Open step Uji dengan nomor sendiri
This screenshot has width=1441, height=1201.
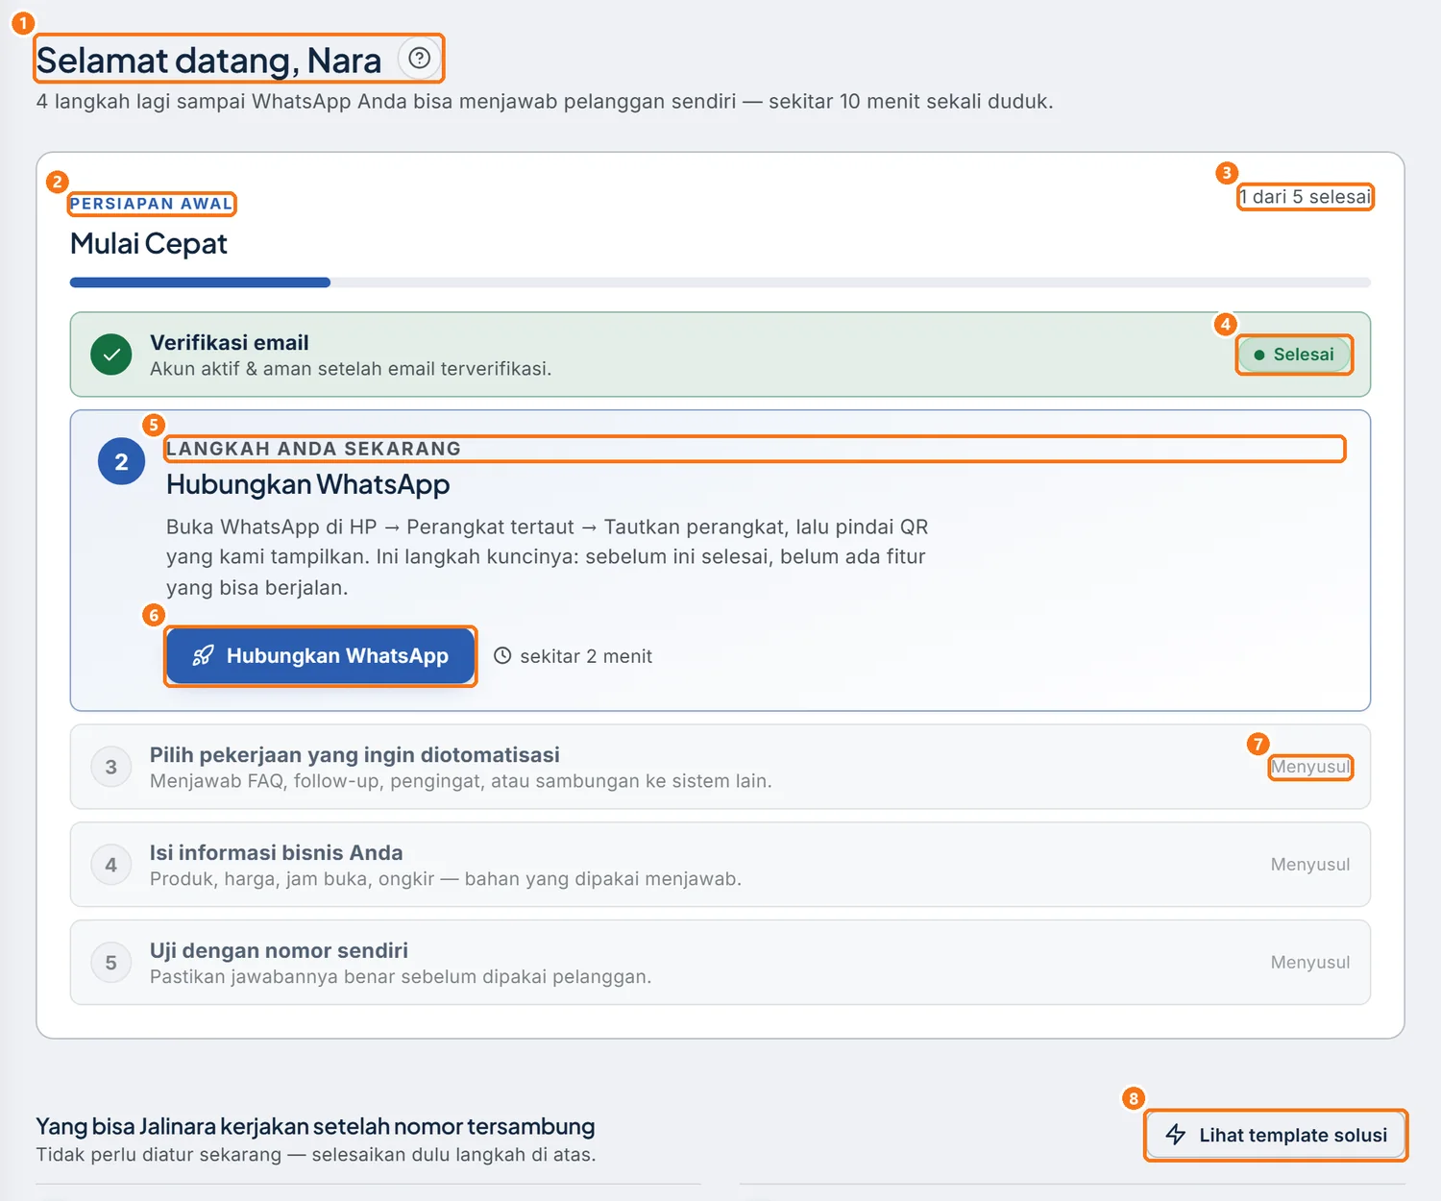tap(720, 963)
